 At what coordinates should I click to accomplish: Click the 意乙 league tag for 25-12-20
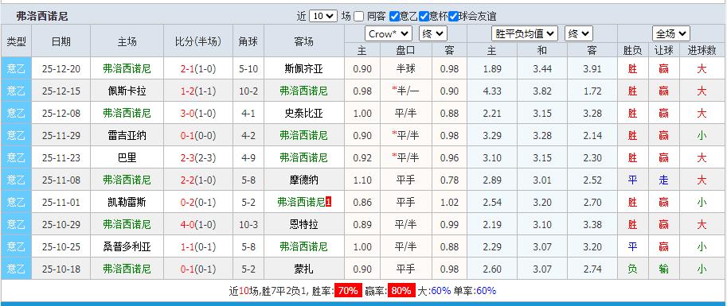[x=16, y=69]
